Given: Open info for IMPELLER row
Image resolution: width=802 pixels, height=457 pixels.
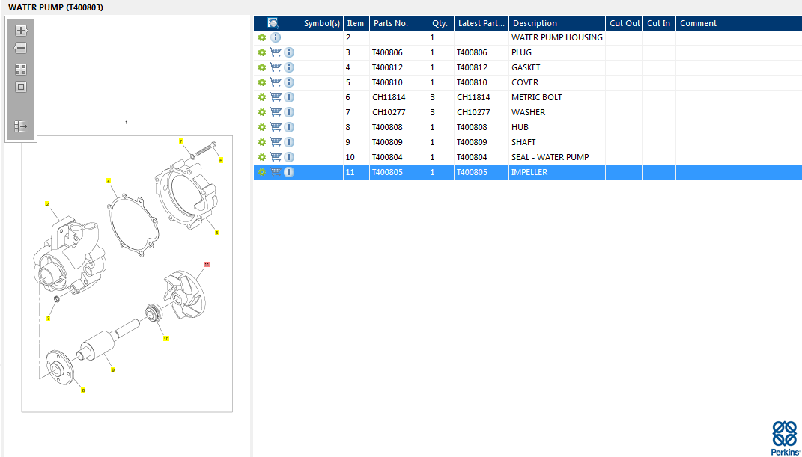Looking at the screenshot, I should pos(289,172).
